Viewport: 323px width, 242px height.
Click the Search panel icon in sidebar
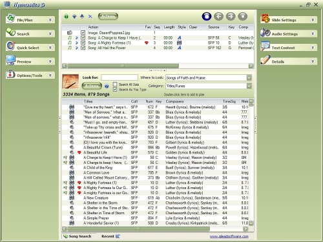(10, 32)
